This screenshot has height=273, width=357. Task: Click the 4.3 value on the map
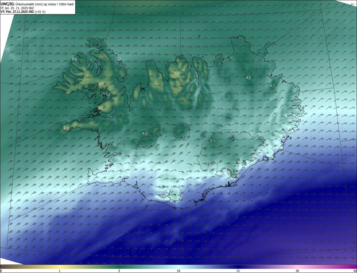145,133
